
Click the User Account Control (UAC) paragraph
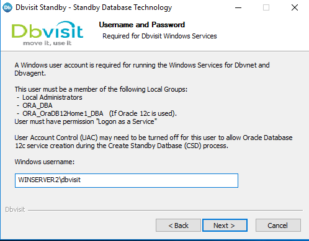click(x=153, y=142)
